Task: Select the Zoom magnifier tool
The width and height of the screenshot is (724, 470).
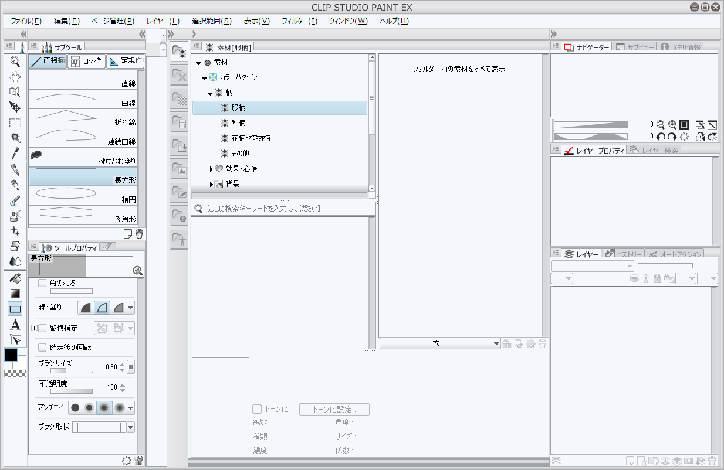Action: click(15, 62)
